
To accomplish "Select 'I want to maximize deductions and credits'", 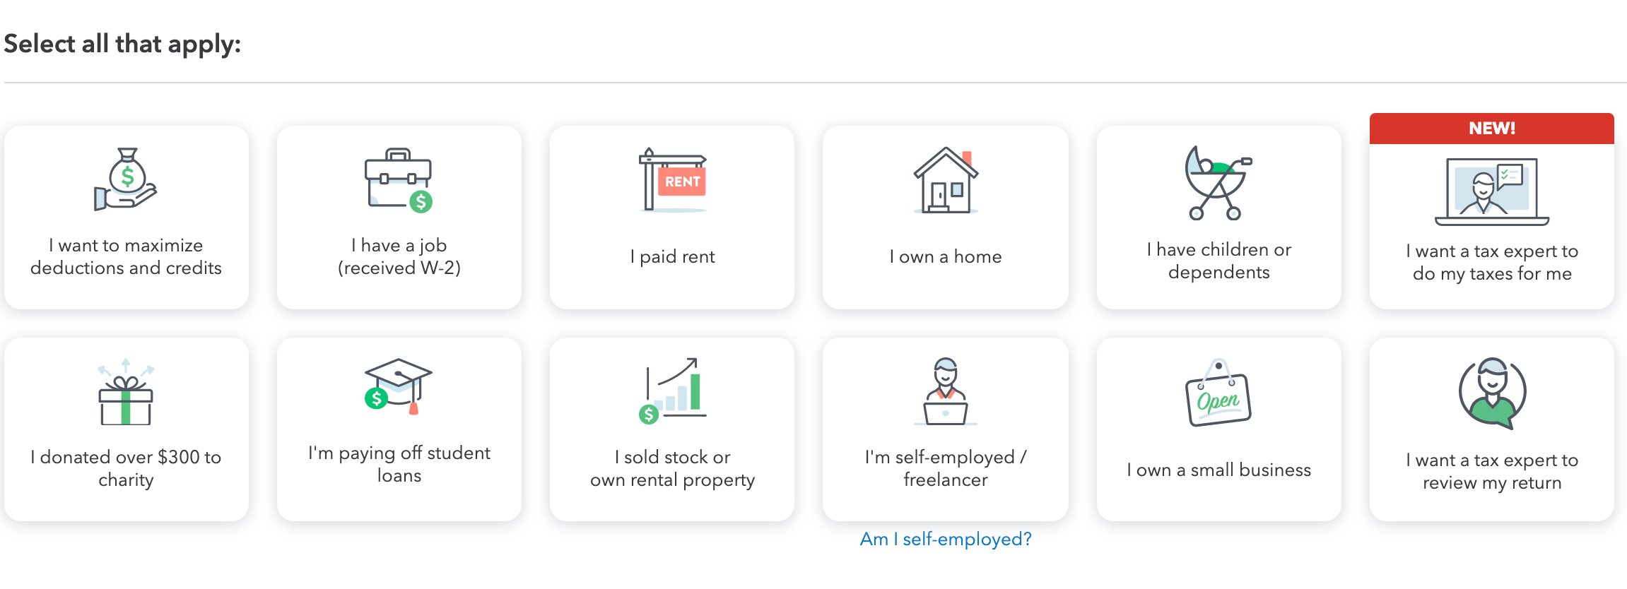I will [x=126, y=256].
